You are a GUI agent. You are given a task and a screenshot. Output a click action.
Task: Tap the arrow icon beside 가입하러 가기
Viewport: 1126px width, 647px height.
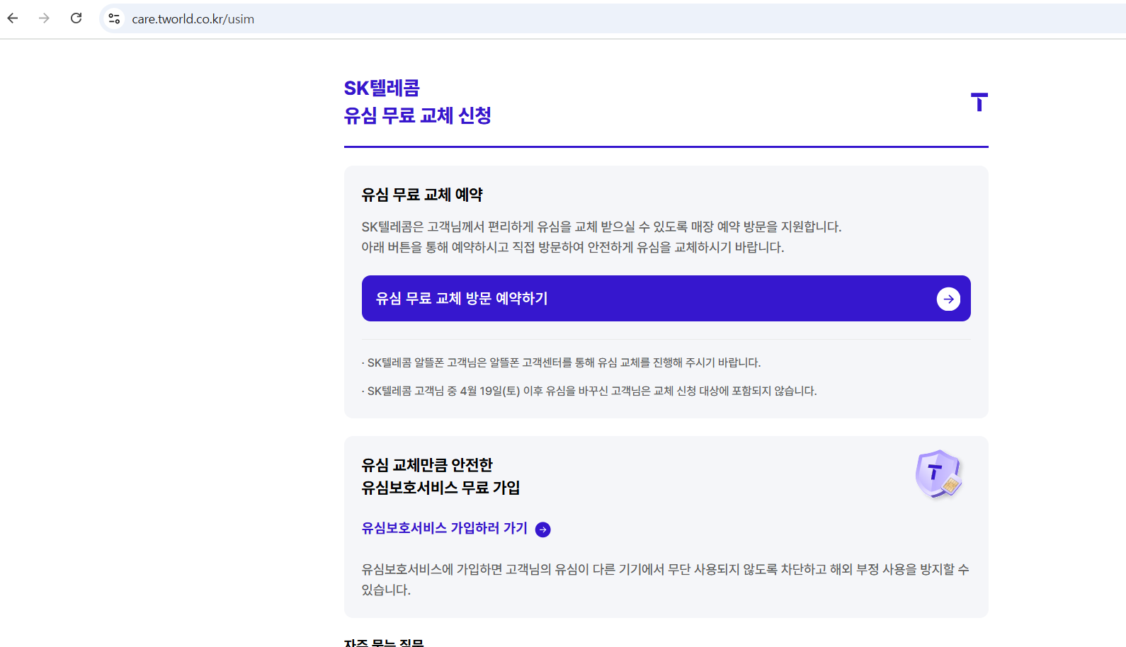[543, 529]
